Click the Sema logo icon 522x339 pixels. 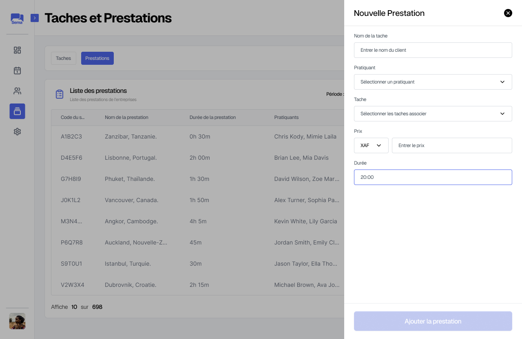17,19
